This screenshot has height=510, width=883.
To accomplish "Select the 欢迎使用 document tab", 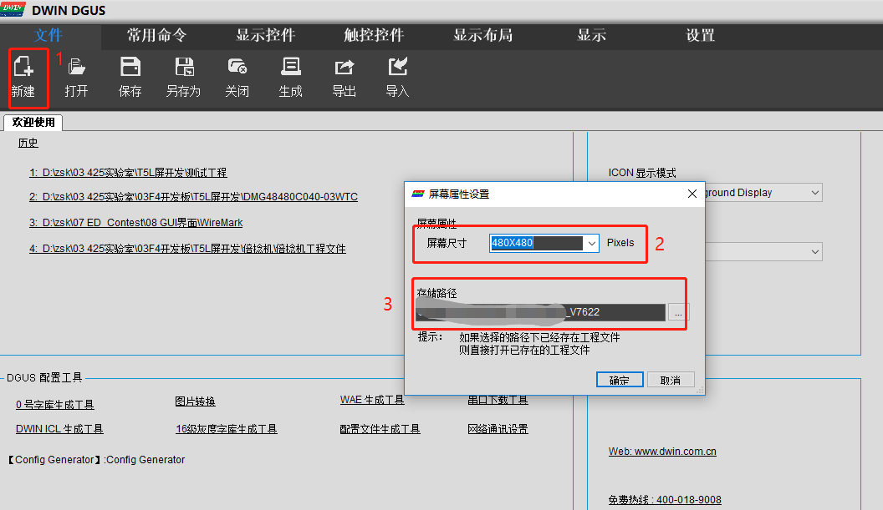I will point(33,122).
